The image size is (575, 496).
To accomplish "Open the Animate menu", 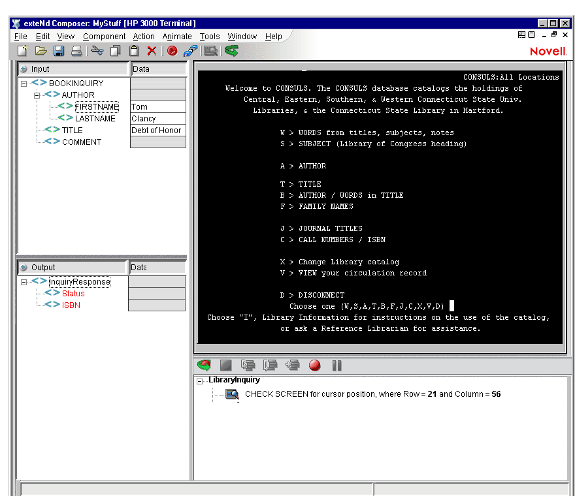I will click(x=177, y=37).
